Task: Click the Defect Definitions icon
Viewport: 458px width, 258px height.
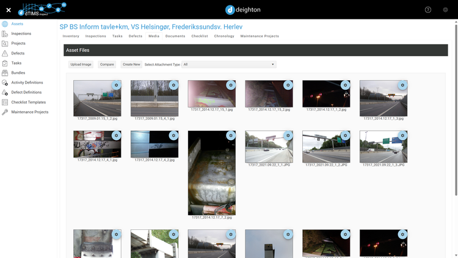Action: (5, 92)
